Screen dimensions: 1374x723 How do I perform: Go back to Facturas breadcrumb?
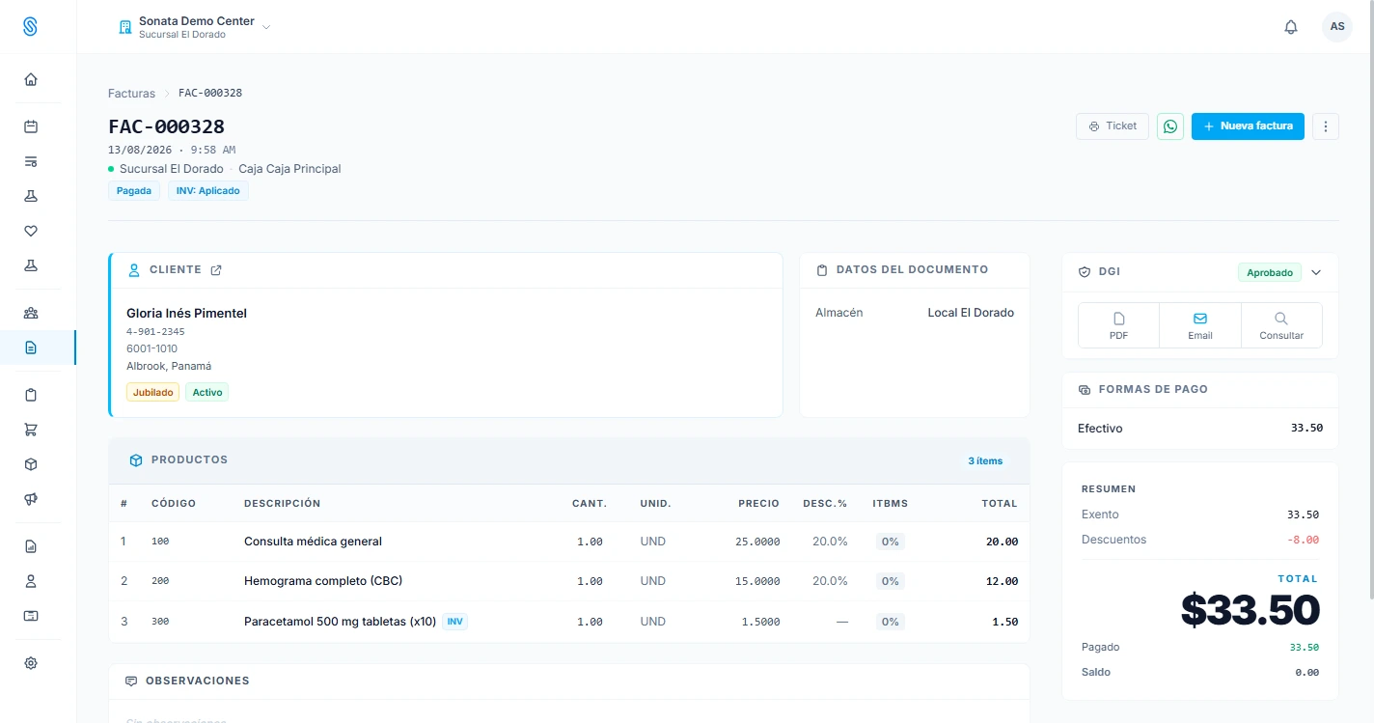(x=131, y=94)
